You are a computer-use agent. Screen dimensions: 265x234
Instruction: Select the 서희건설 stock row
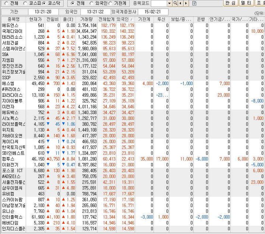132,43
